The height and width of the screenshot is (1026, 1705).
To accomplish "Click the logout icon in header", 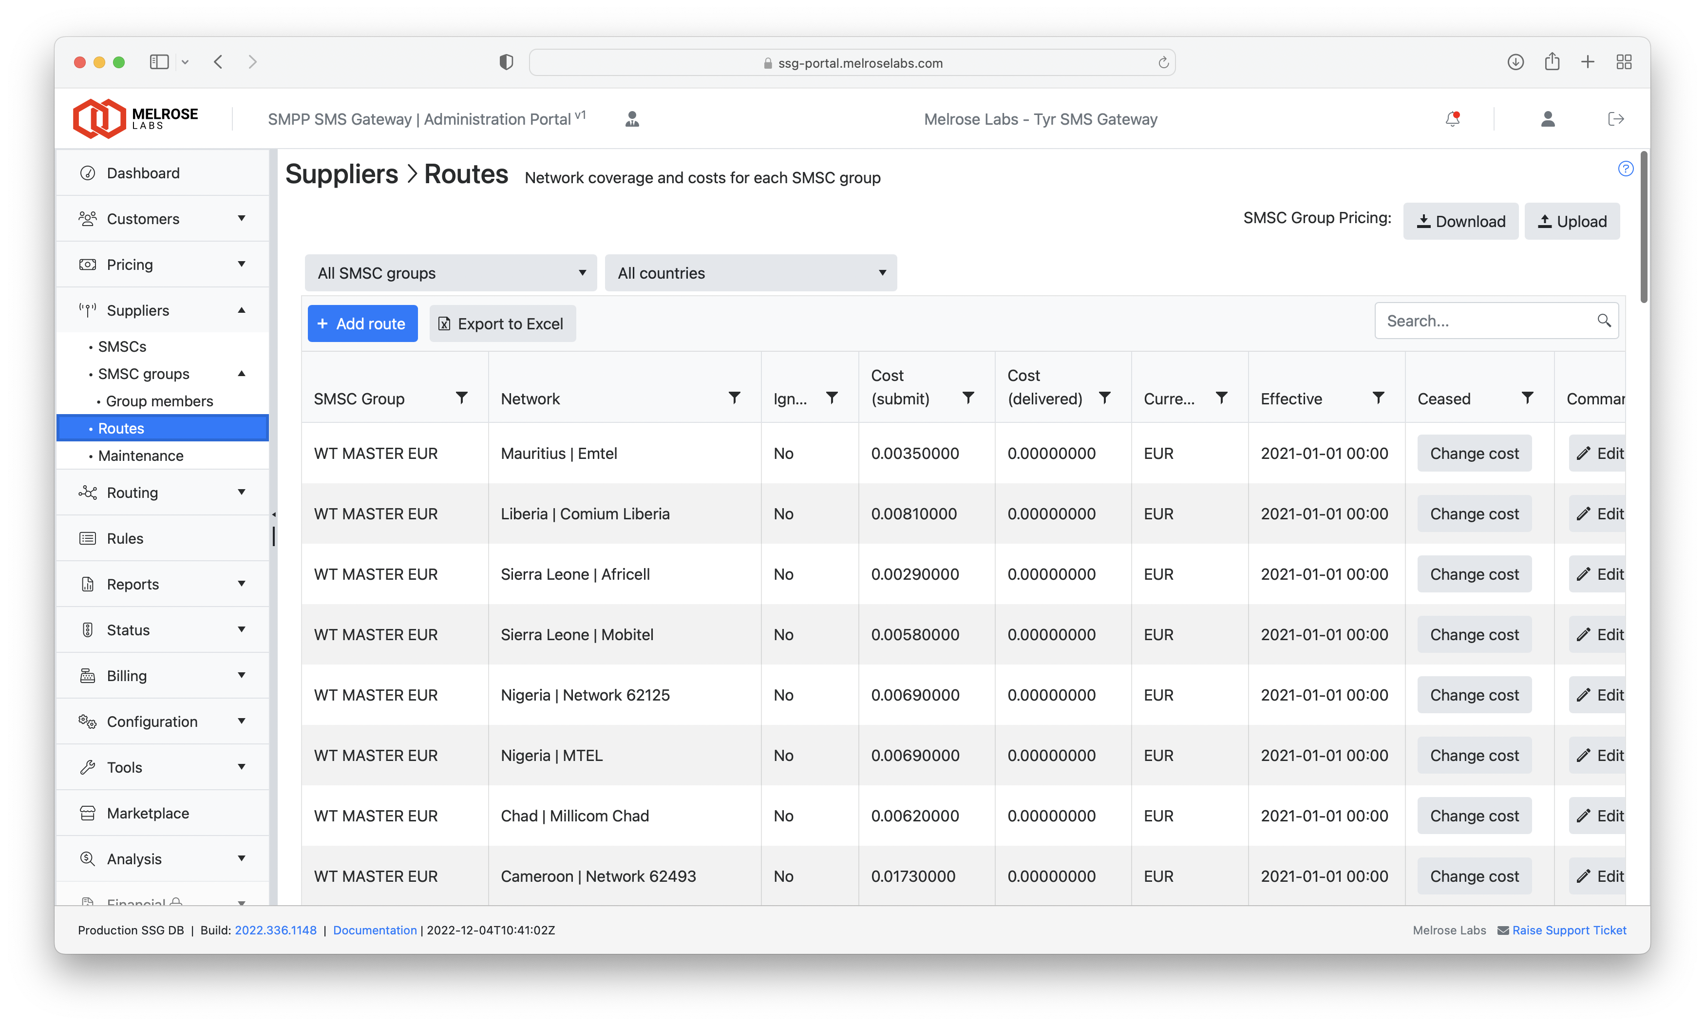I will 1615,119.
